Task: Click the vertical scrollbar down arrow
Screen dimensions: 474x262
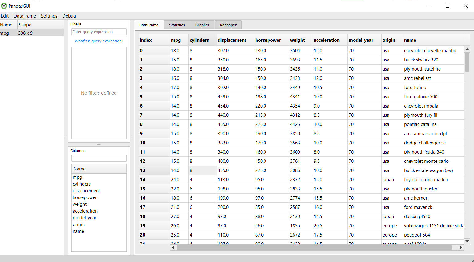Action: click(467, 241)
